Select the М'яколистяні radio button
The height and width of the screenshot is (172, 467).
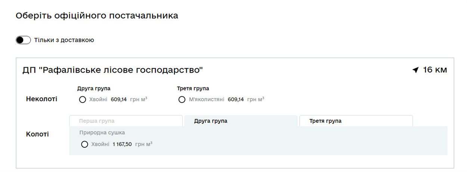point(182,100)
